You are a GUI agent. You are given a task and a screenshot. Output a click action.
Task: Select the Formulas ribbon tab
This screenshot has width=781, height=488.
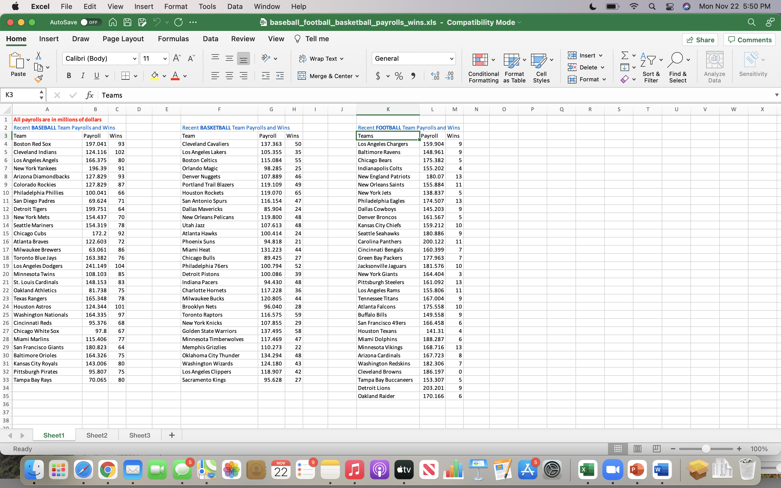coord(173,39)
